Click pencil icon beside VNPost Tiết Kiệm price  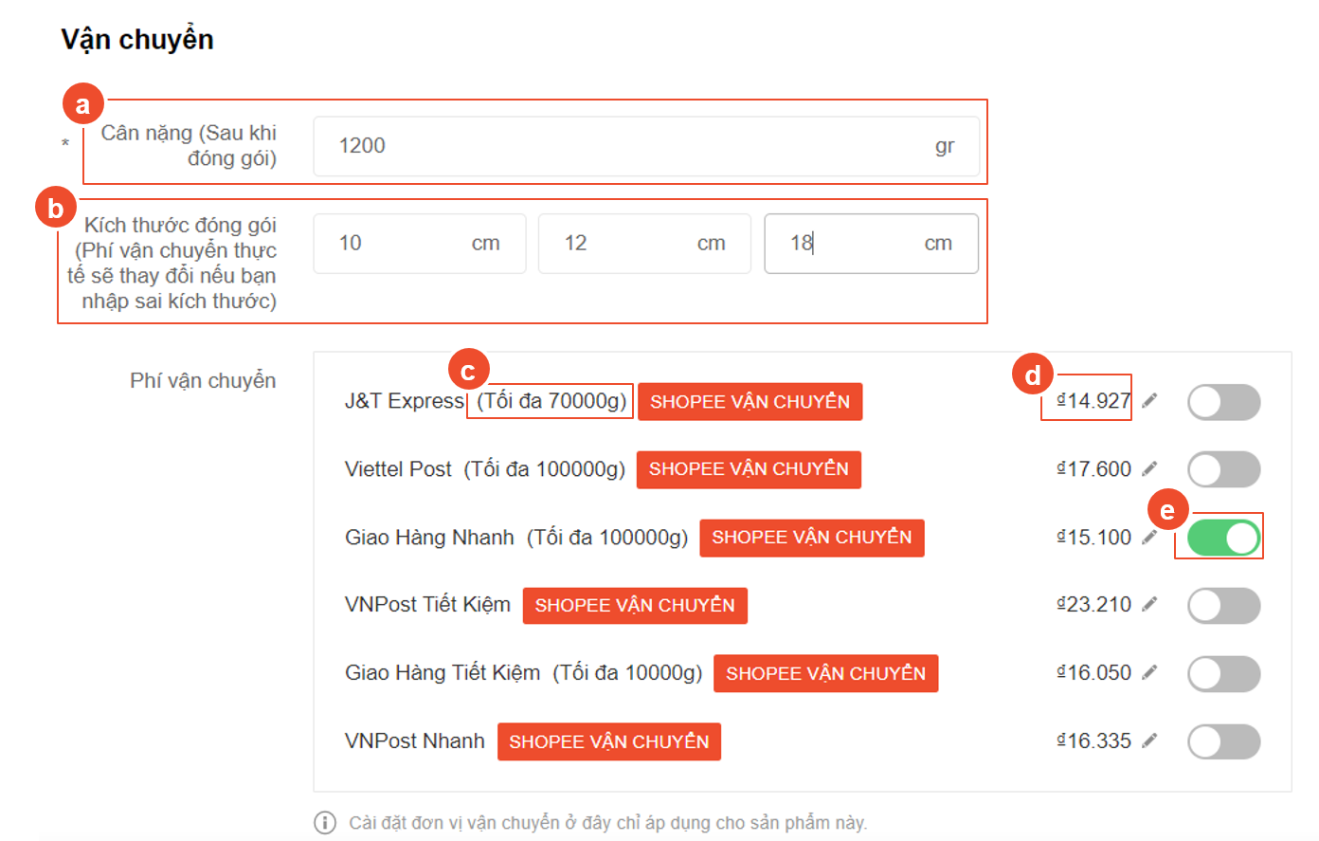[1149, 605]
